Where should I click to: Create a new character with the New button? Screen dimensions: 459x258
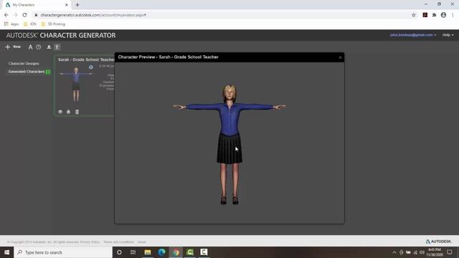pyautogui.click(x=13, y=47)
